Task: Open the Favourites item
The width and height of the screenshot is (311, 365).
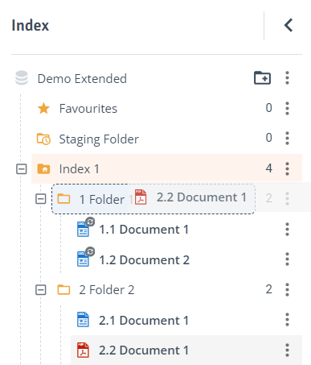Action: [x=88, y=109]
